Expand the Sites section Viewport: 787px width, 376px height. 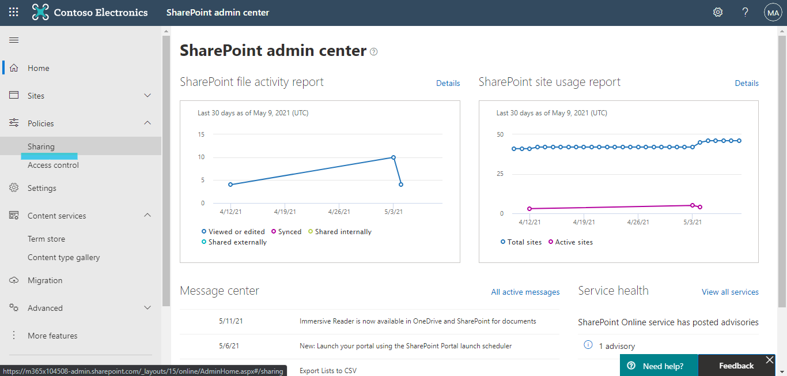(x=147, y=95)
